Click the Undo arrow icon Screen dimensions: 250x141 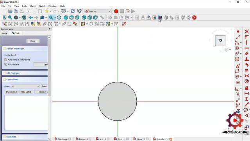coord(47,11)
